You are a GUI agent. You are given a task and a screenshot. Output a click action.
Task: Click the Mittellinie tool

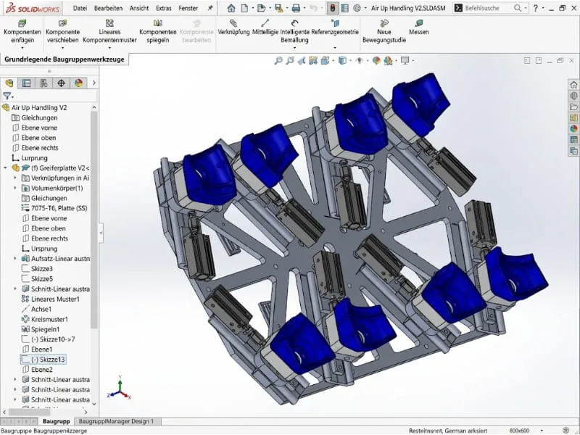point(265,28)
